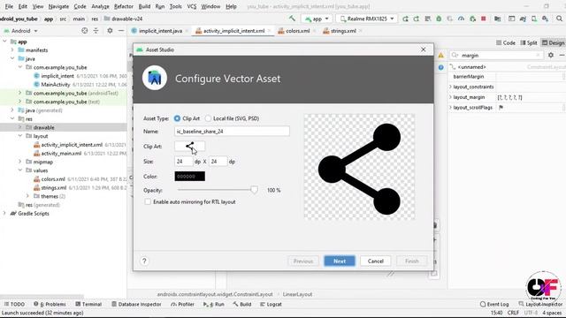
Task: Click the Make Project hammer icon
Action: 292,19
